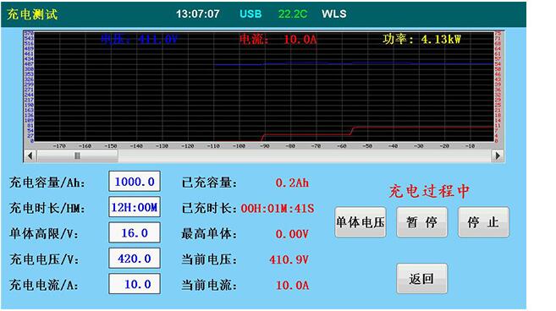The width and height of the screenshot is (556, 311).
Task: Click the 功率 4.13kW readout on the chart
Action: click(x=421, y=39)
